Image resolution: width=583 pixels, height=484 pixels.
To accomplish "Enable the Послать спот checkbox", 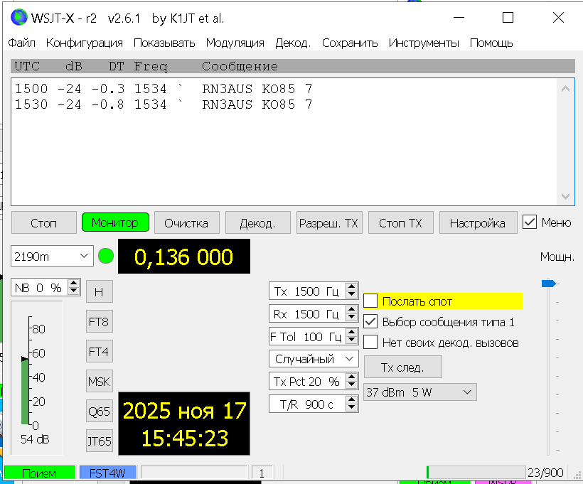I will (x=370, y=301).
